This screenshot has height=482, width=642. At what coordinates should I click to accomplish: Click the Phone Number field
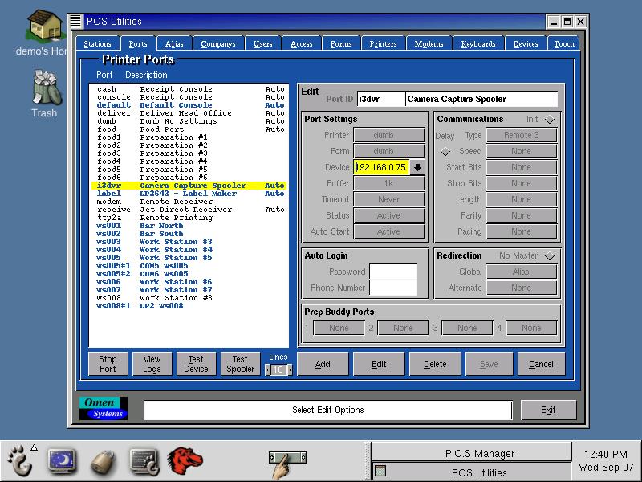click(393, 288)
